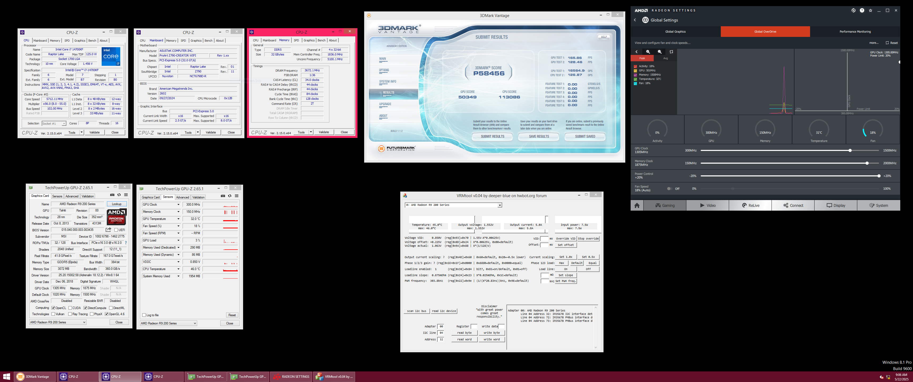This screenshot has height=382, width=913.
Task: Click the network icon in the system tray
Action: pos(888,377)
